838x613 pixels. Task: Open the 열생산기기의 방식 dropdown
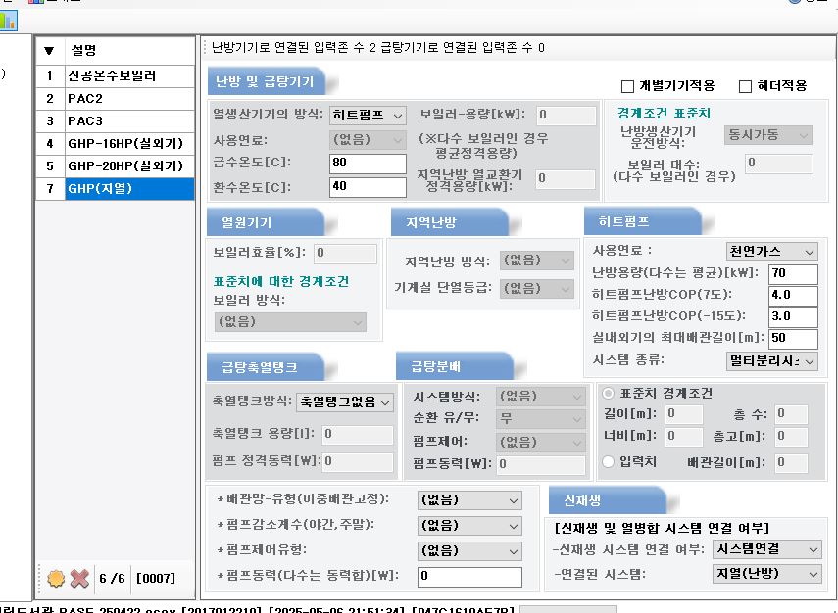coord(368,115)
